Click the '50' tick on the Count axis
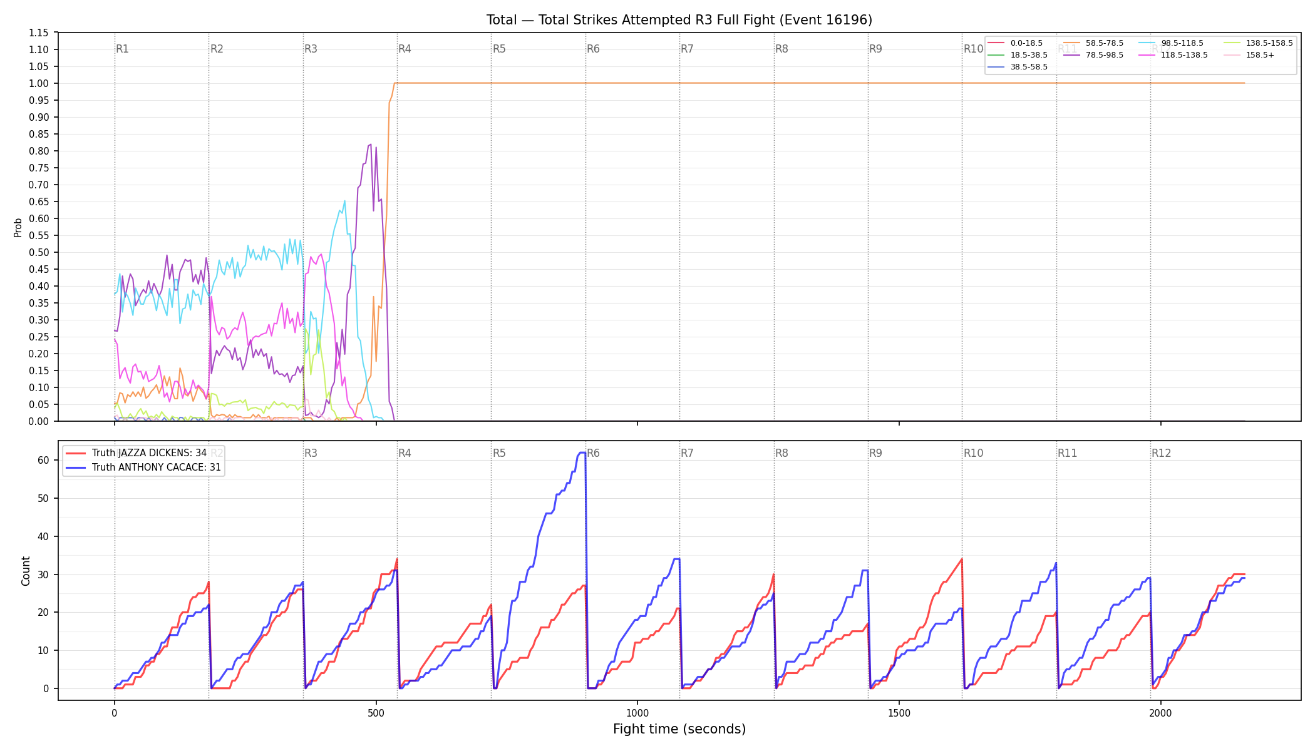The width and height of the screenshot is (1315, 751). [x=43, y=498]
